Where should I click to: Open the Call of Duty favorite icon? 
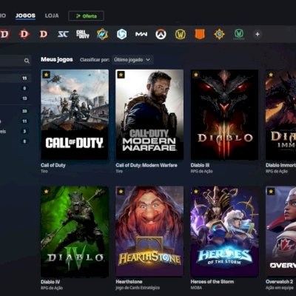click(x=83, y=34)
